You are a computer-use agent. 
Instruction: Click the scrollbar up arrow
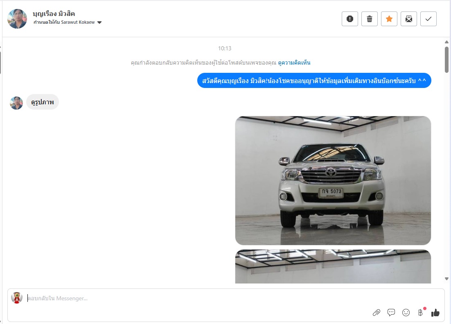click(446, 42)
